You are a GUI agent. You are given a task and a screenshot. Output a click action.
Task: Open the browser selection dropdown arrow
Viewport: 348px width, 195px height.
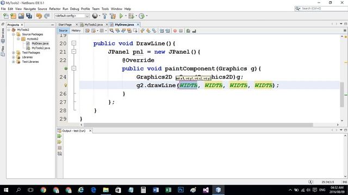(x=100, y=16)
